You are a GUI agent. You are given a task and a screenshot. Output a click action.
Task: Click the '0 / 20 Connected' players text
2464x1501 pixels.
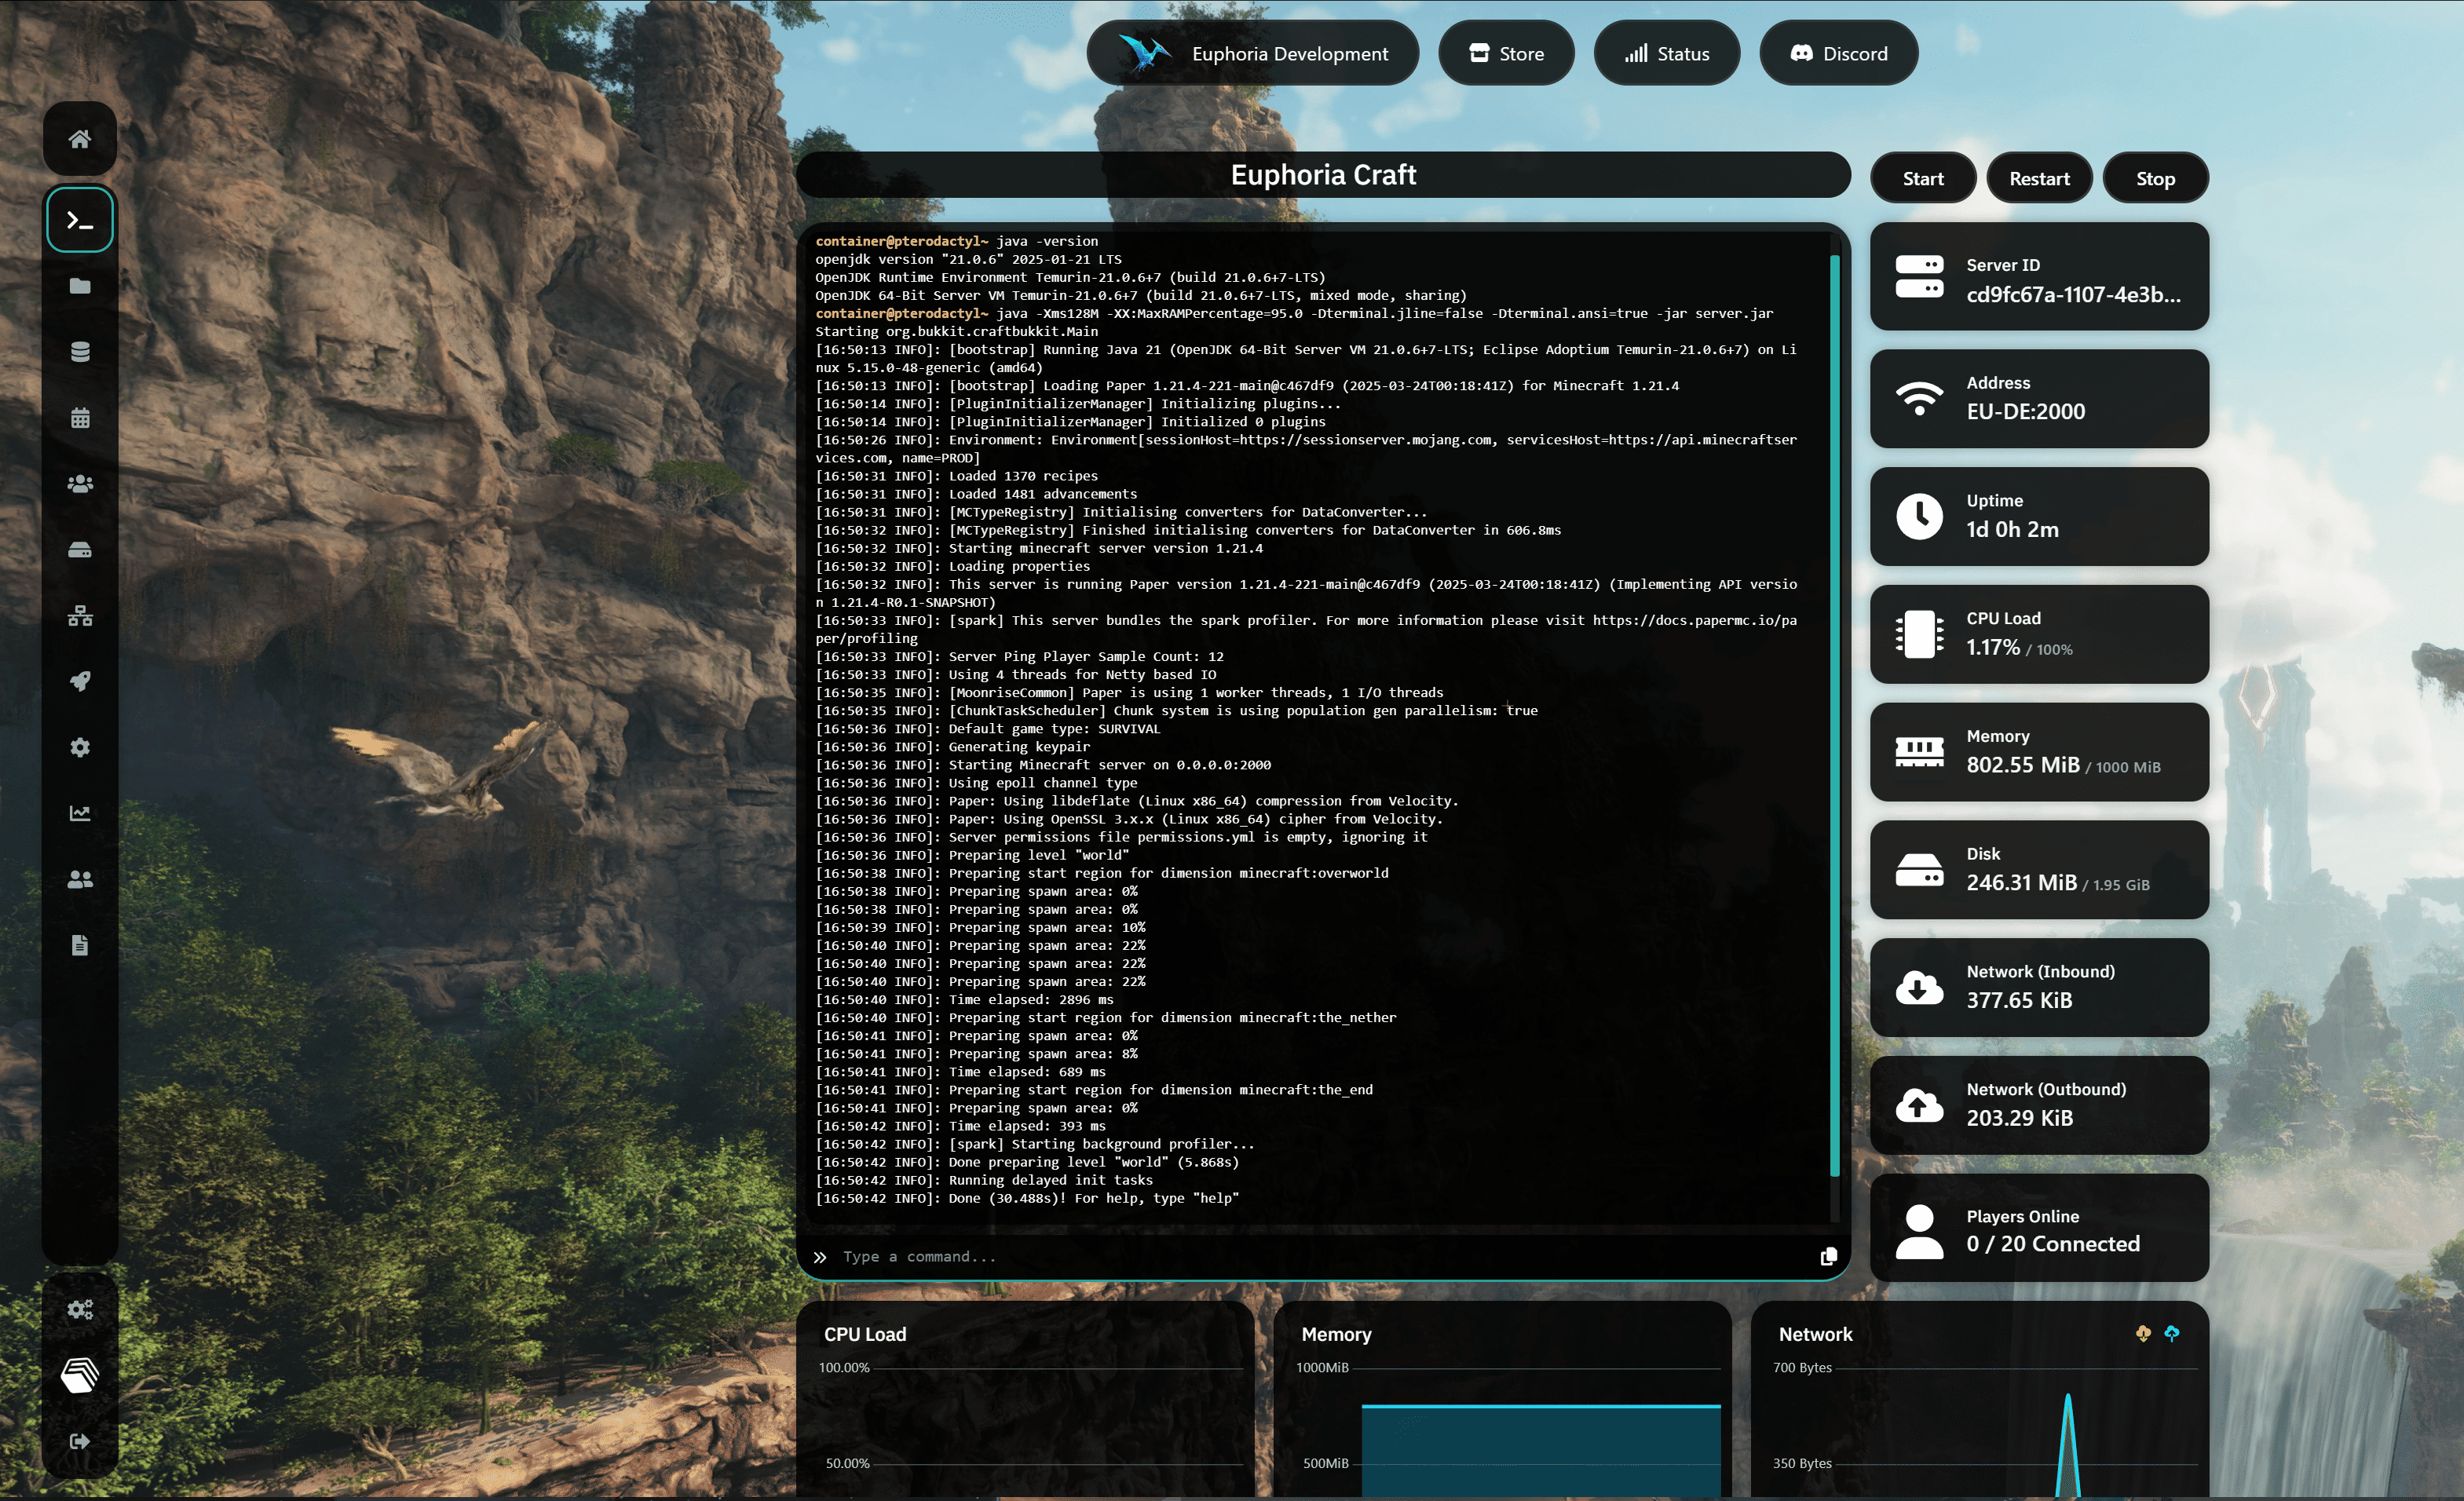tap(2052, 1244)
